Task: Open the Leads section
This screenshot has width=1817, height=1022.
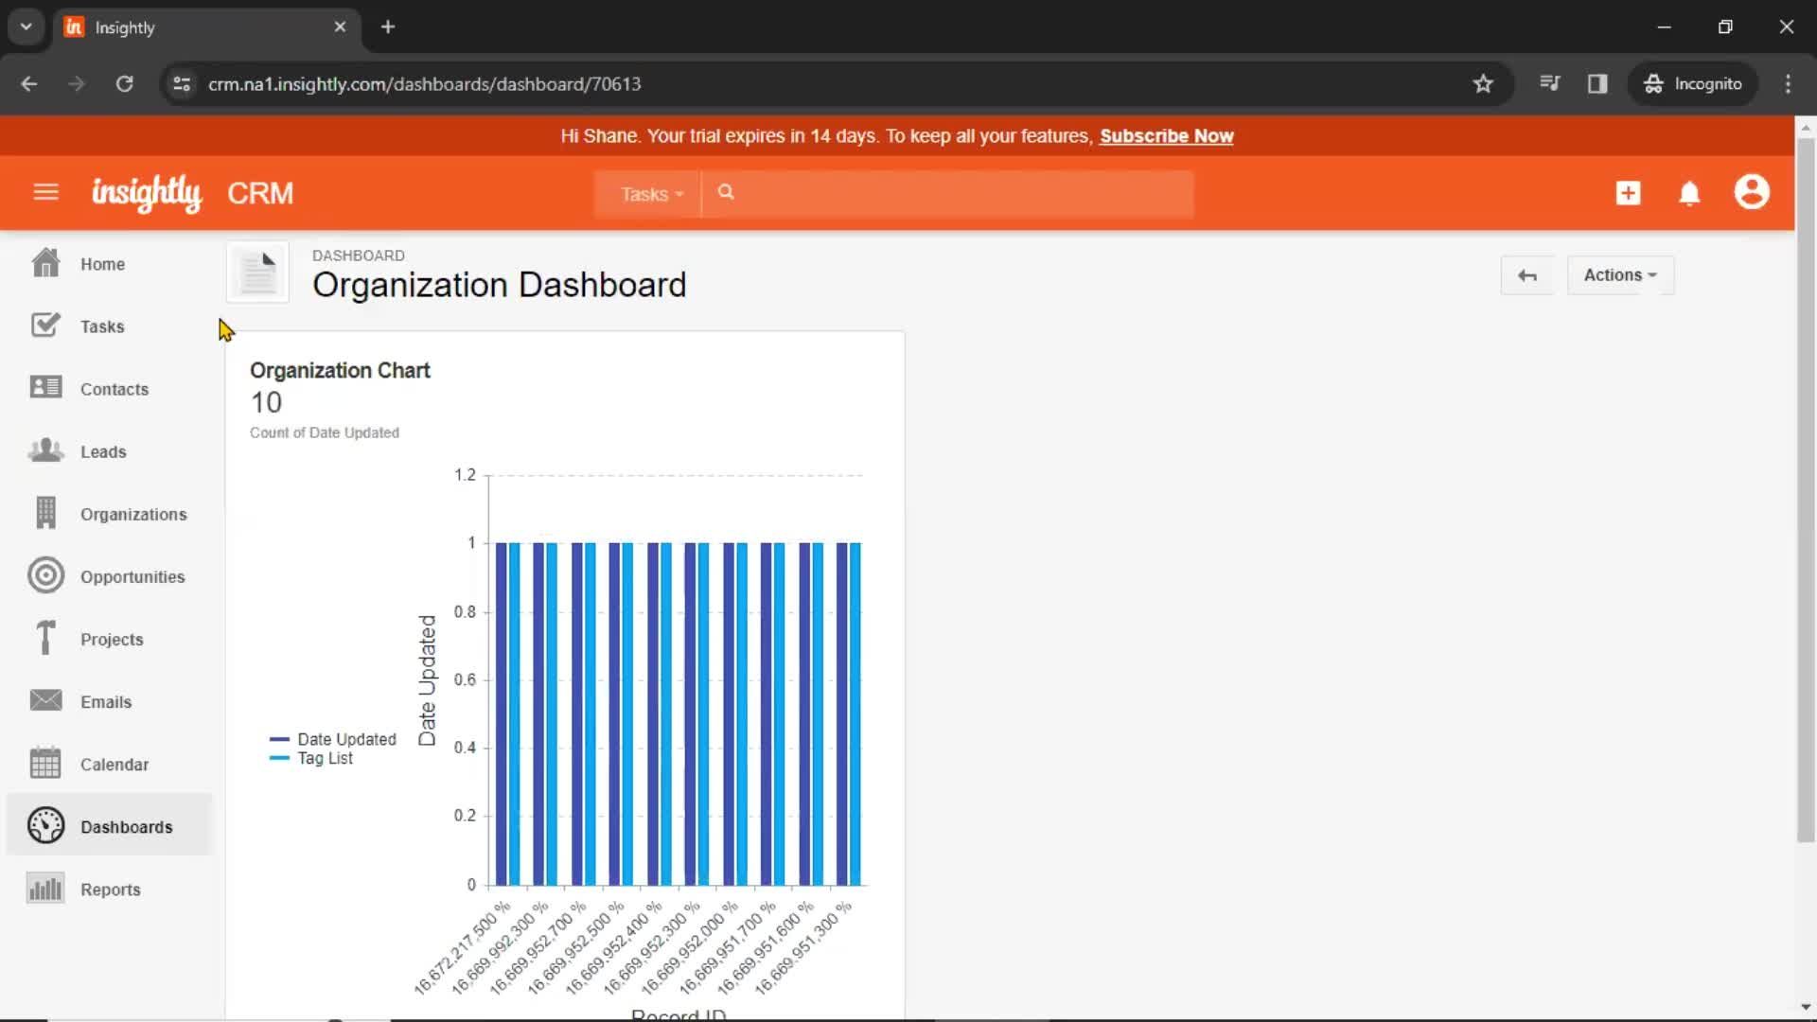Action: pyautogui.click(x=102, y=450)
